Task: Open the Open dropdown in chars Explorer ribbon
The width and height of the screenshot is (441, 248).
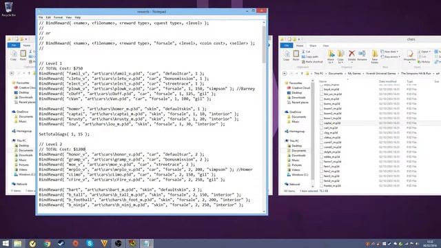Action: tap(424, 52)
